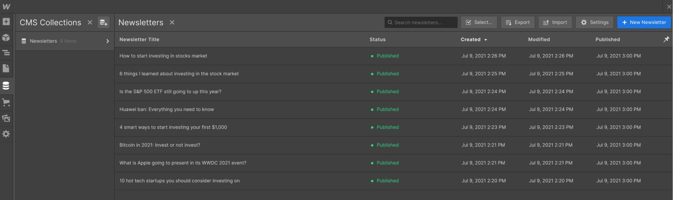Click published date in 10 hot tech startups row
Viewport: 673px width, 200px height.
(618, 181)
